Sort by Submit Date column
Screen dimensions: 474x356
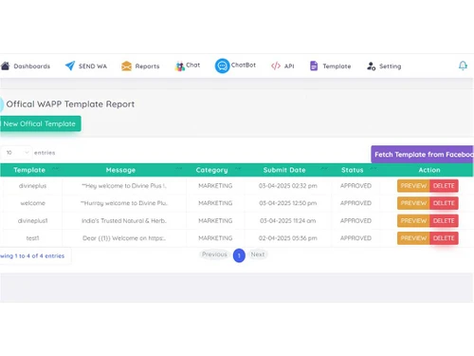(284, 170)
